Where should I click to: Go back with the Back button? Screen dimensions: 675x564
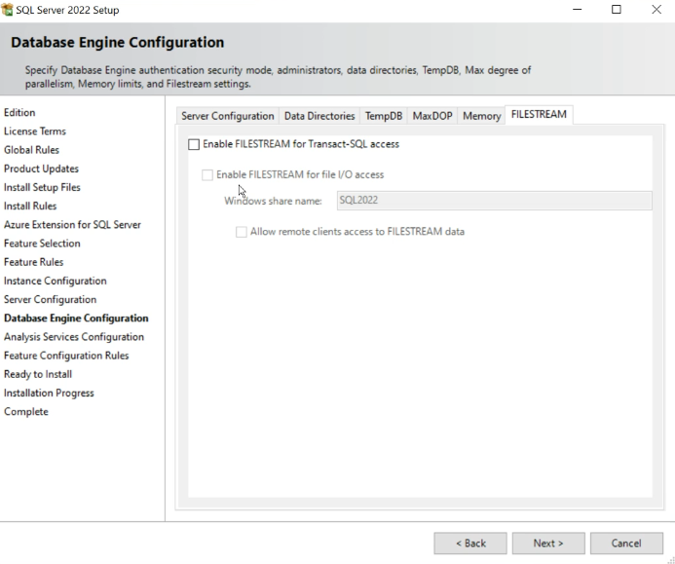(470, 544)
